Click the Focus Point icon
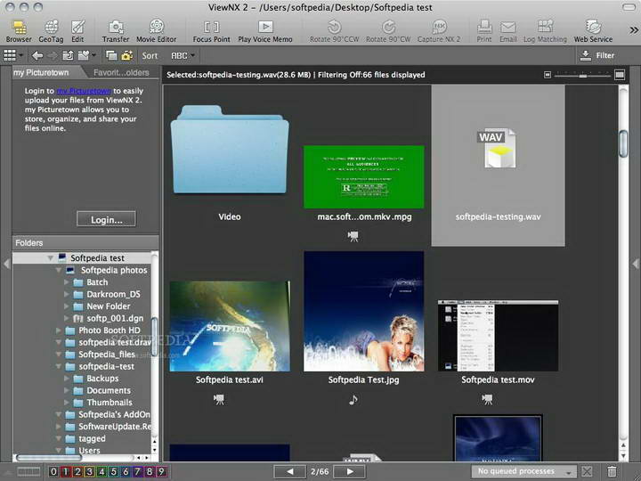The image size is (641, 481). (212, 28)
